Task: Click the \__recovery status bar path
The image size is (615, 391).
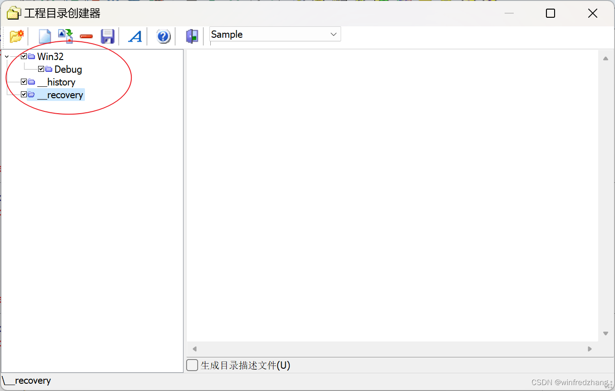Action: coord(26,381)
